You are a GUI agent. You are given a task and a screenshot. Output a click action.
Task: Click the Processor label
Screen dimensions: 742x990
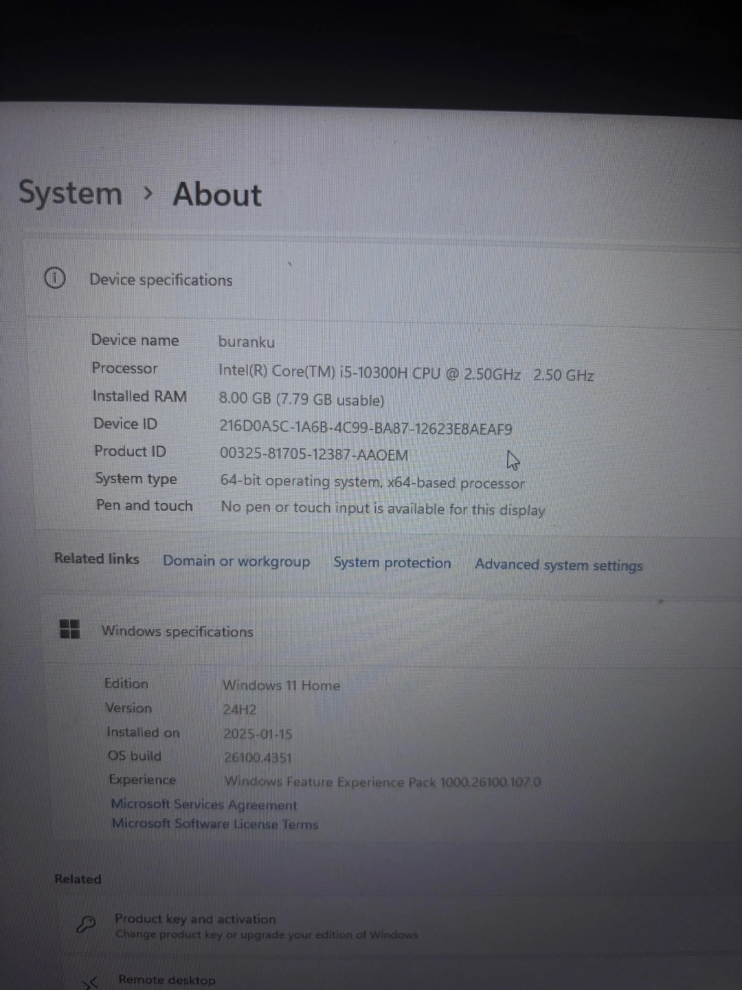point(125,368)
